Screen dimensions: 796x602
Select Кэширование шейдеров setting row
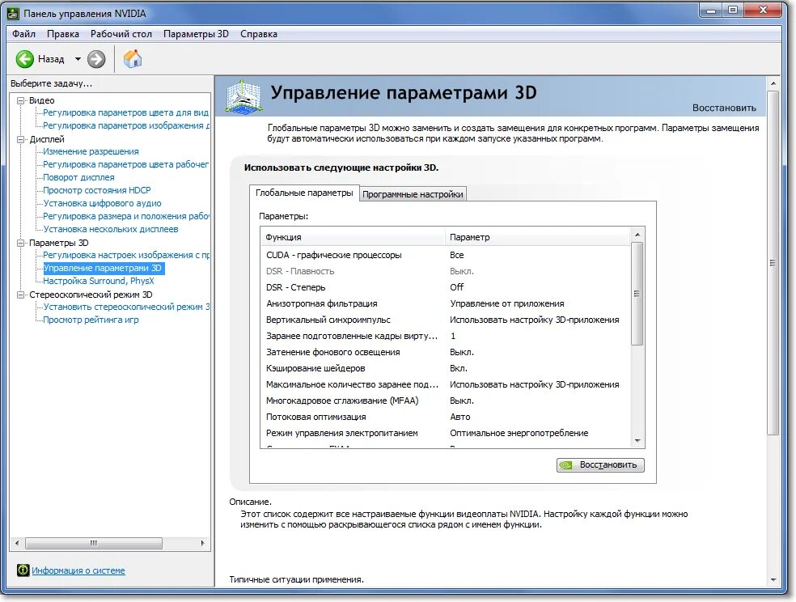coord(445,368)
